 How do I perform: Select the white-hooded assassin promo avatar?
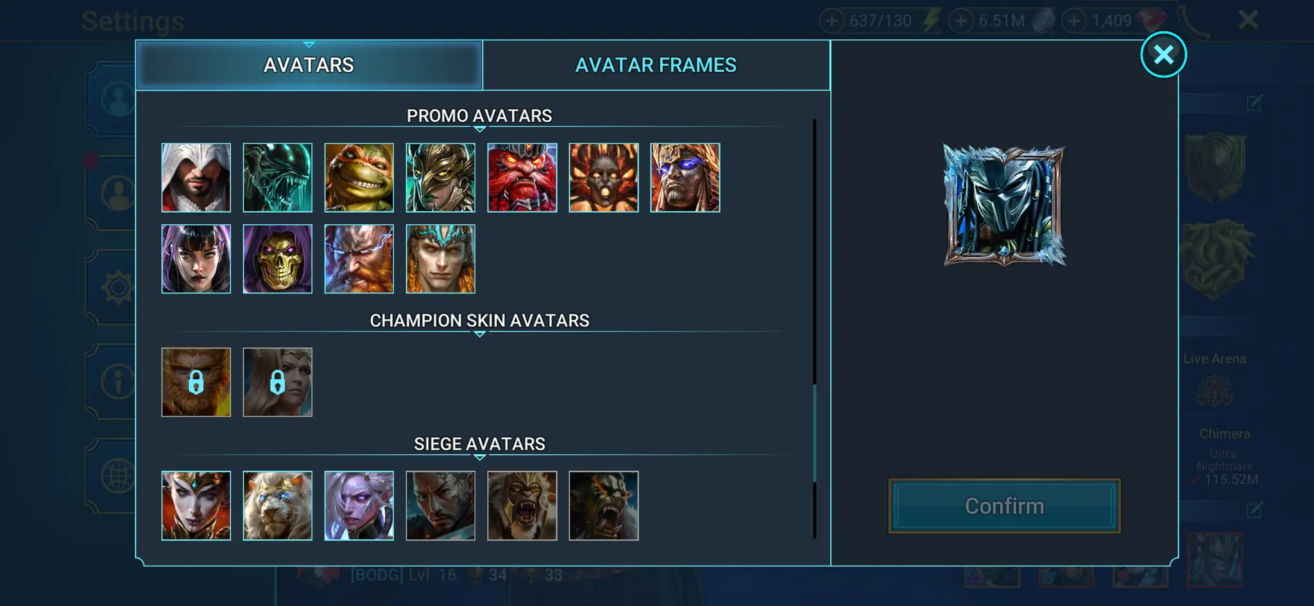click(196, 177)
